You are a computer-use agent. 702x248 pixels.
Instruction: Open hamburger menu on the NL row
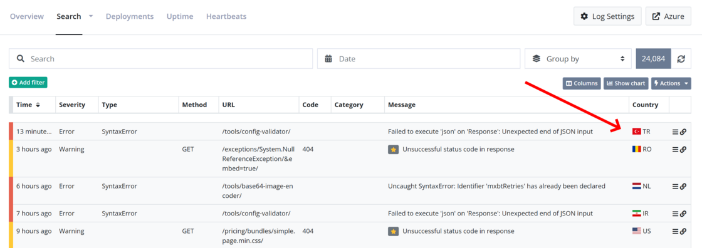point(675,187)
